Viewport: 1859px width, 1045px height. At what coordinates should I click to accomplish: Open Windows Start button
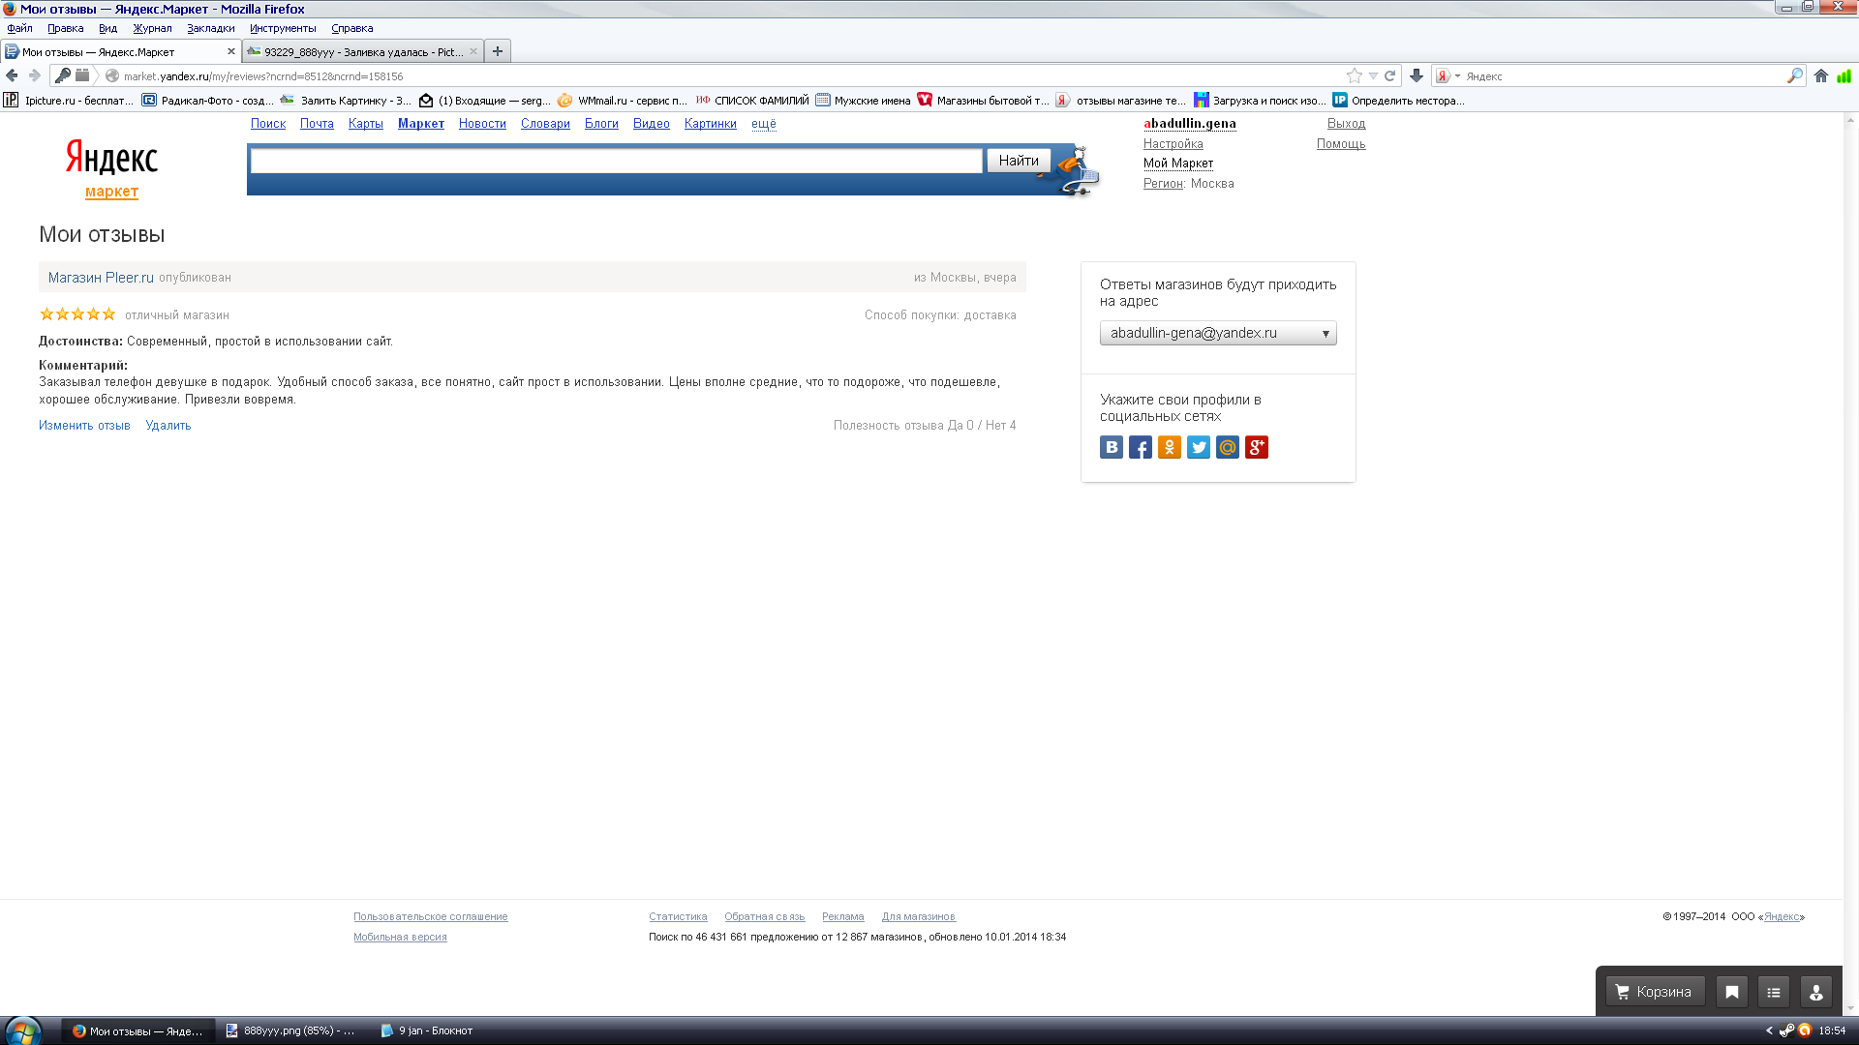pyautogui.click(x=21, y=1030)
